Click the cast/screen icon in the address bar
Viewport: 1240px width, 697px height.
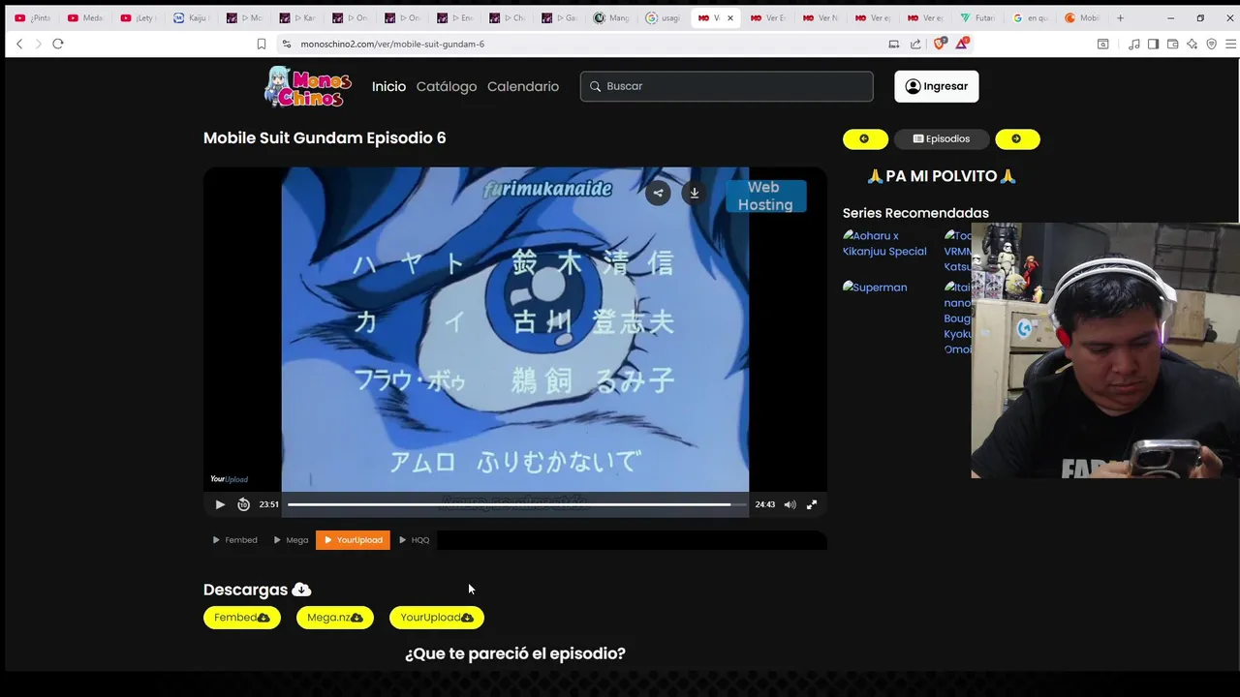point(894,44)
